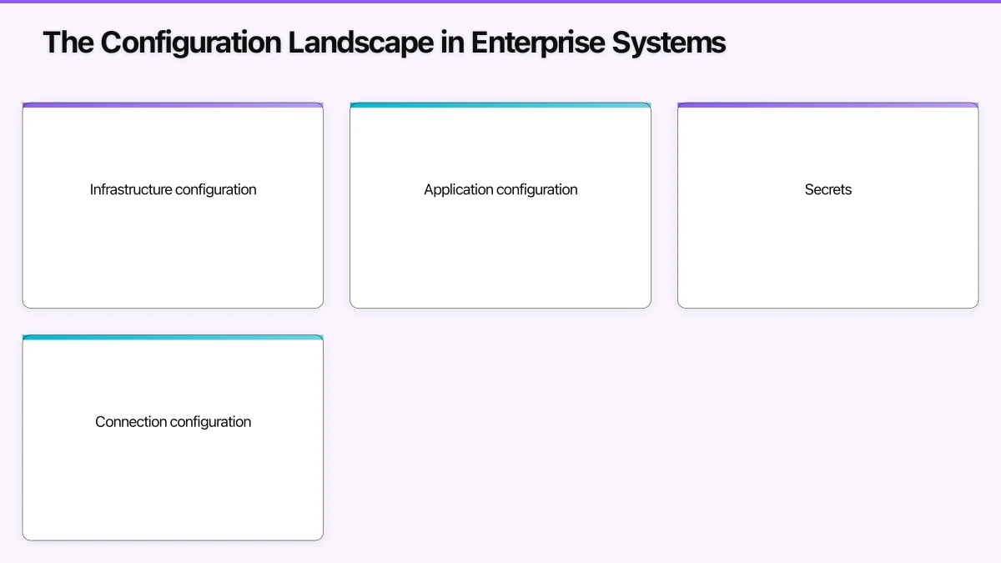Click empty area below Connection configuration card
Image resolution: width=1001 pixels, height=563 pixels.
pyautogui.click(x=173, y=552)
